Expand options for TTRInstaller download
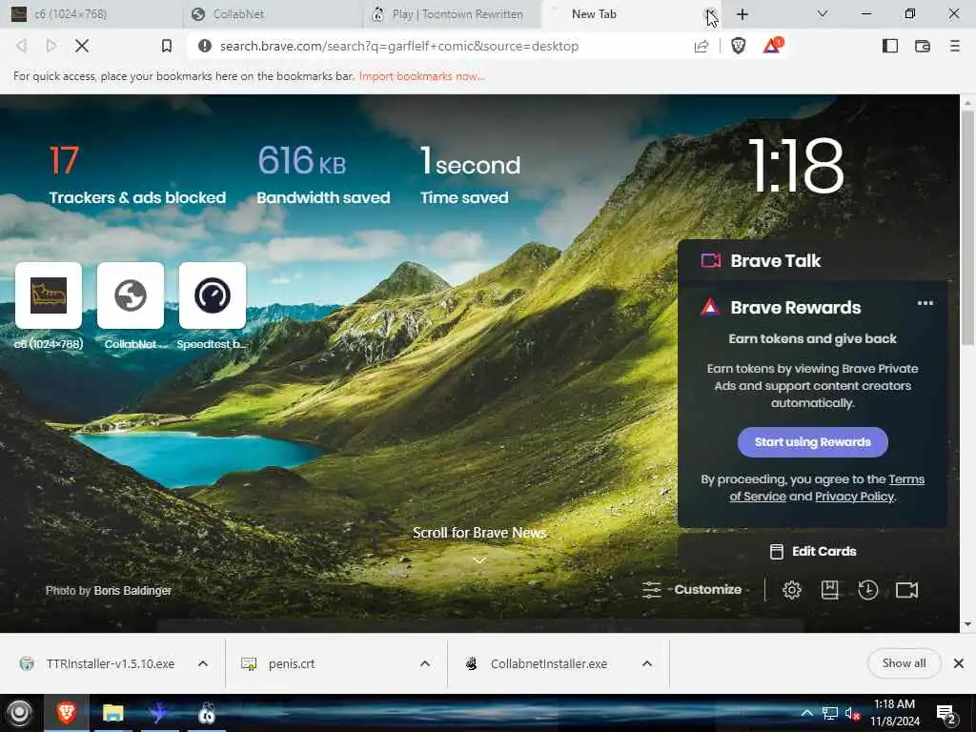976x732 pixels. pyautogui.click(x=203, y=663)
